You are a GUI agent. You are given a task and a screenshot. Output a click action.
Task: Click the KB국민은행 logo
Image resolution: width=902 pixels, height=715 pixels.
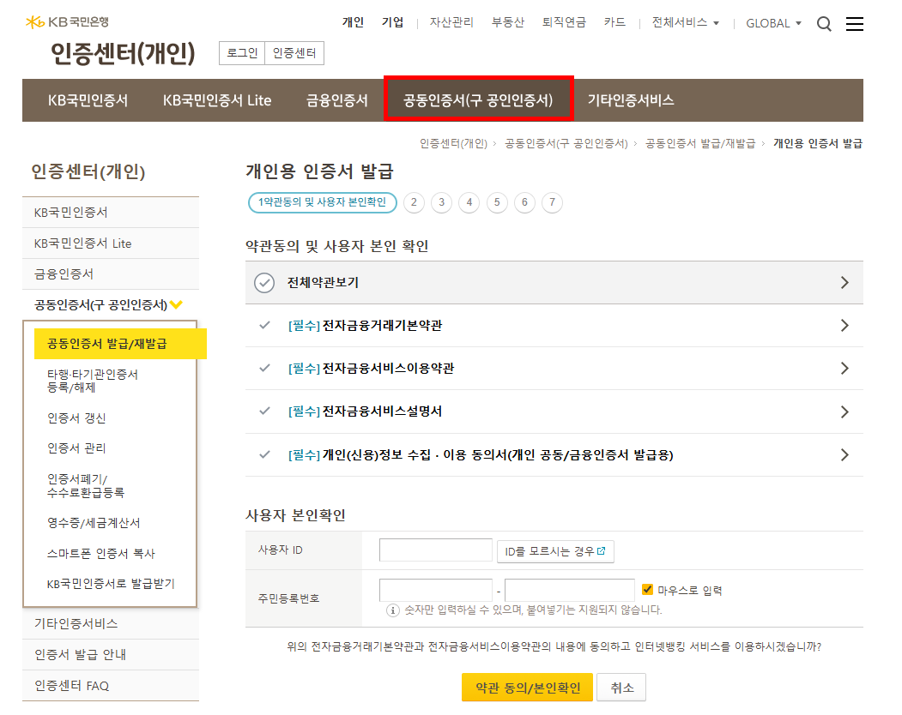[x=67, y=21]
